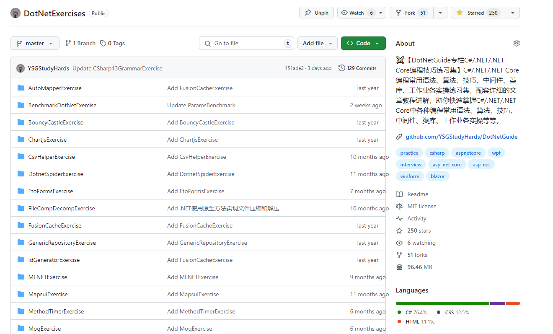553x334 pixels.
Task: Select the winform topic tag
Action: click(410, 176)
